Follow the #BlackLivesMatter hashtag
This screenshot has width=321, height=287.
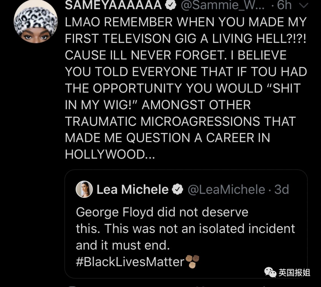(130, 262)
